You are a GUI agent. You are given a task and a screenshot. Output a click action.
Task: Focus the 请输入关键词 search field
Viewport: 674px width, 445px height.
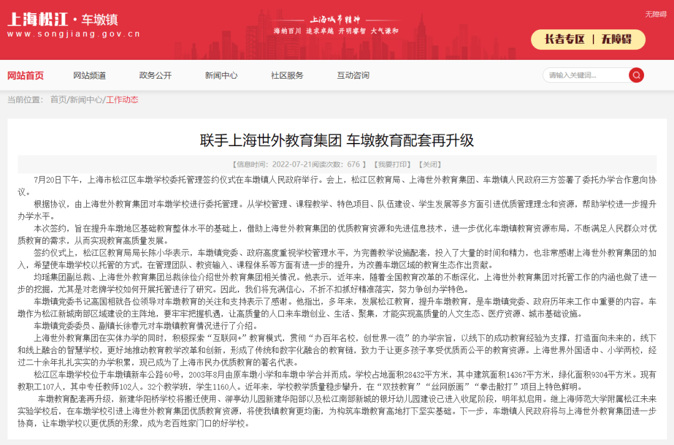[x=585, y=76]
